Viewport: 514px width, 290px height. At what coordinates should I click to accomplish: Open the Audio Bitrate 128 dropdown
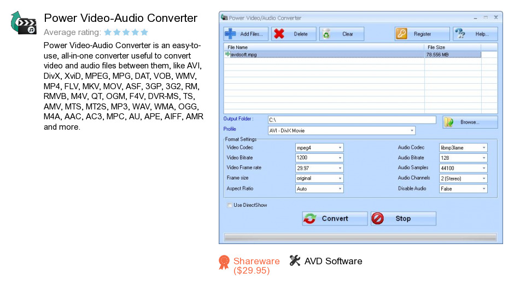[484, 158]
